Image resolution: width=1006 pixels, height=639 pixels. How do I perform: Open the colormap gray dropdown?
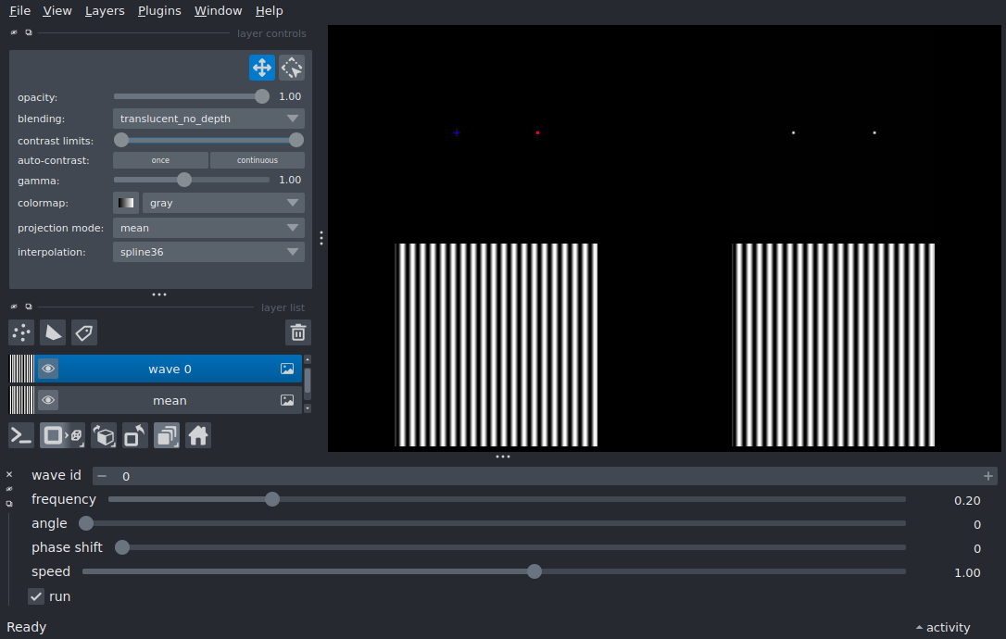point(223,203)
